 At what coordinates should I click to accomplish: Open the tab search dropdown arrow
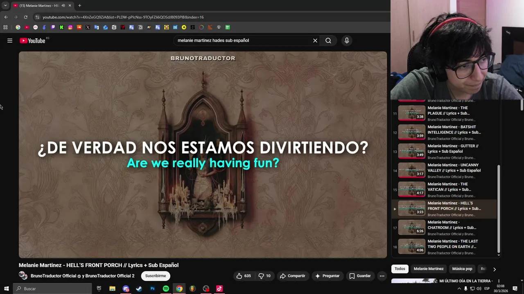click(x=5, y=6)
